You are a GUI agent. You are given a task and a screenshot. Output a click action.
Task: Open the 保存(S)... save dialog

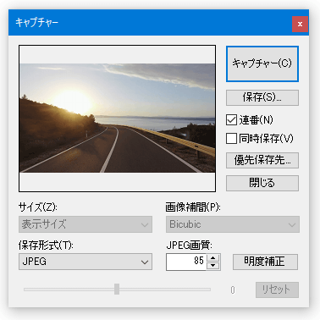(x=262, y=97)
